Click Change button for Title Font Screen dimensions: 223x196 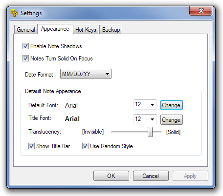pos(172,120)
